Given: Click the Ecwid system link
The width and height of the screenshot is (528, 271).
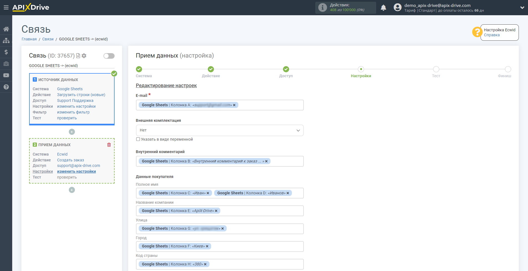Looking at the screenshot, I should [x=62, y=154].
